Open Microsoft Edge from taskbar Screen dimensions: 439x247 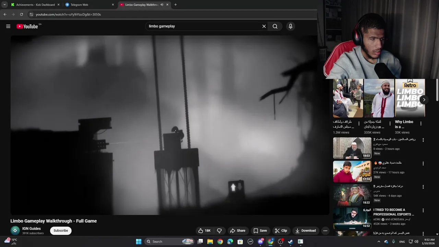230,242
